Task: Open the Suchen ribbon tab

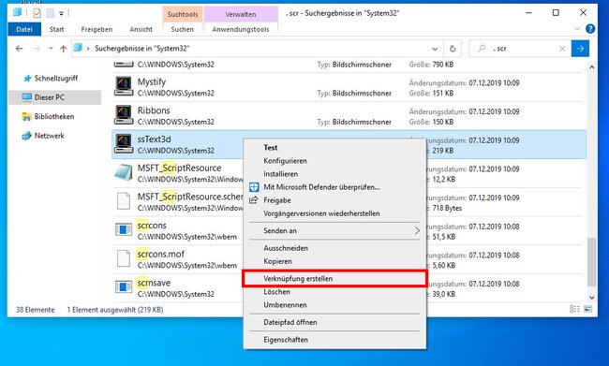Action: (x=182, y=29)
